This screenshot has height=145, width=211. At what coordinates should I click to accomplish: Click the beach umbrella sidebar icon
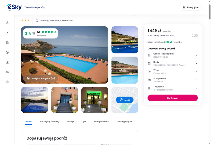[x=7, y=42]
